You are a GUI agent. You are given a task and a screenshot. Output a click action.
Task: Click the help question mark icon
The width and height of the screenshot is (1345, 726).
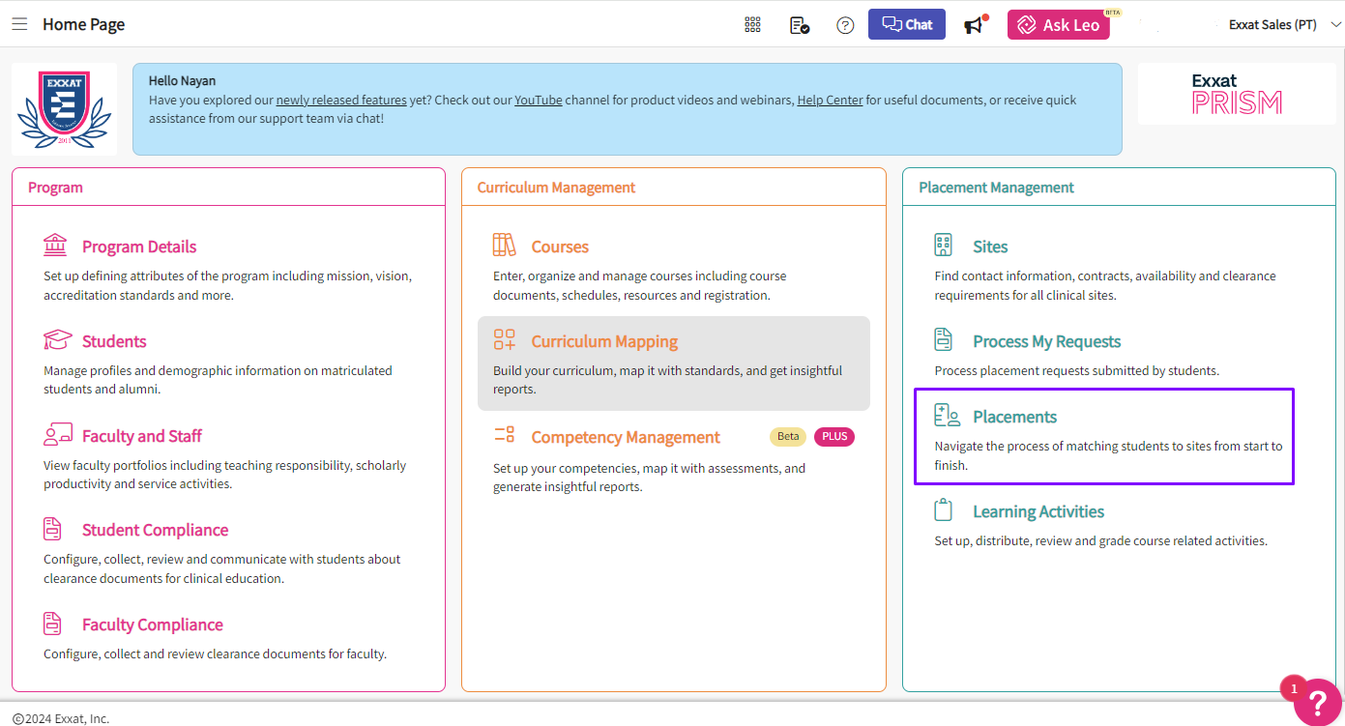(845, 25)
